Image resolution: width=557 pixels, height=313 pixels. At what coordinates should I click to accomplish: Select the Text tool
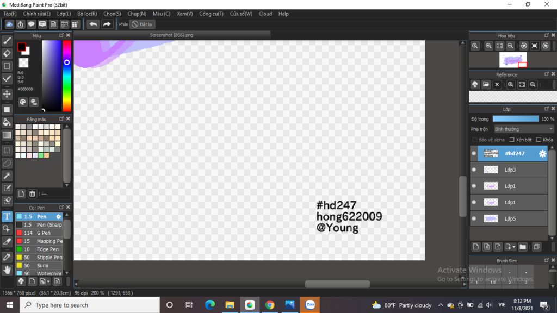(x=7, y=216)
